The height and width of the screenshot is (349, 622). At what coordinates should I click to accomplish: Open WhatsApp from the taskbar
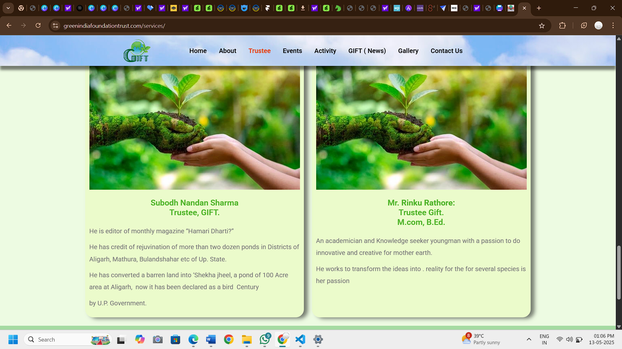(x=264, y=339)
